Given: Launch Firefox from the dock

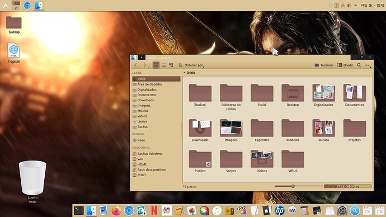Looking at the screenshot, I should (116, 211).
